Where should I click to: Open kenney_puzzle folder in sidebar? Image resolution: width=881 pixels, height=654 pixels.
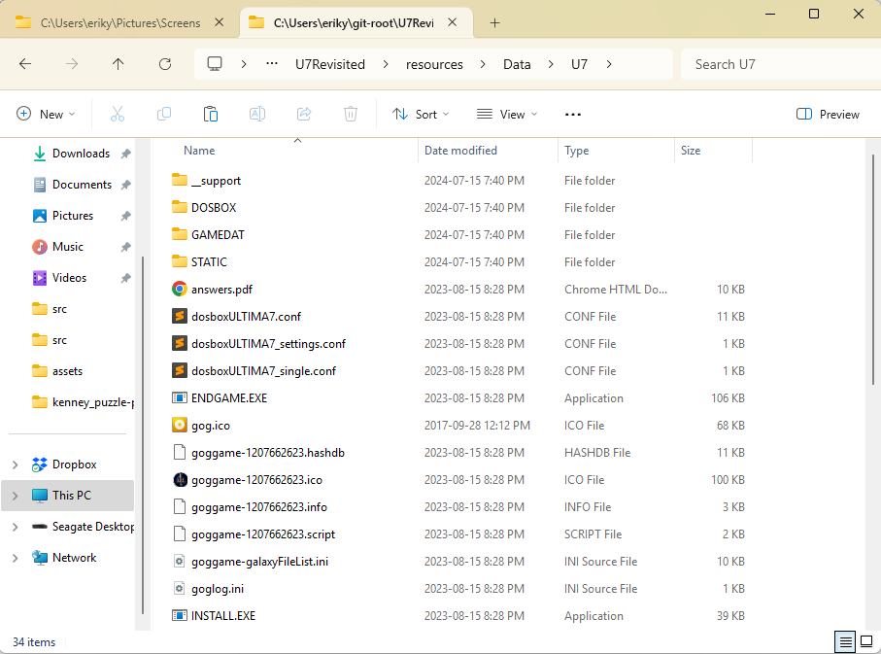[82, 402]
